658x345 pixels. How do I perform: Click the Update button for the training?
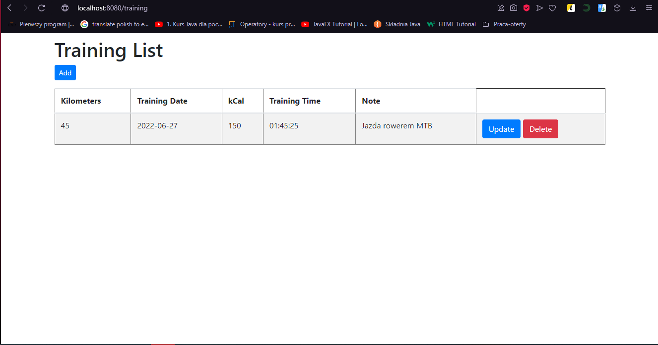coord(501,129)
